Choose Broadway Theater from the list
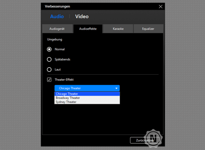 point(87,98)
